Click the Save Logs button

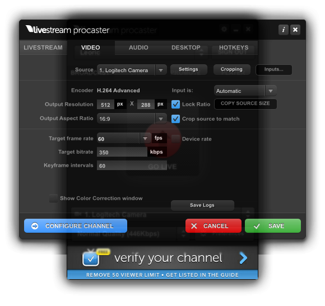[x=202, y=205]
